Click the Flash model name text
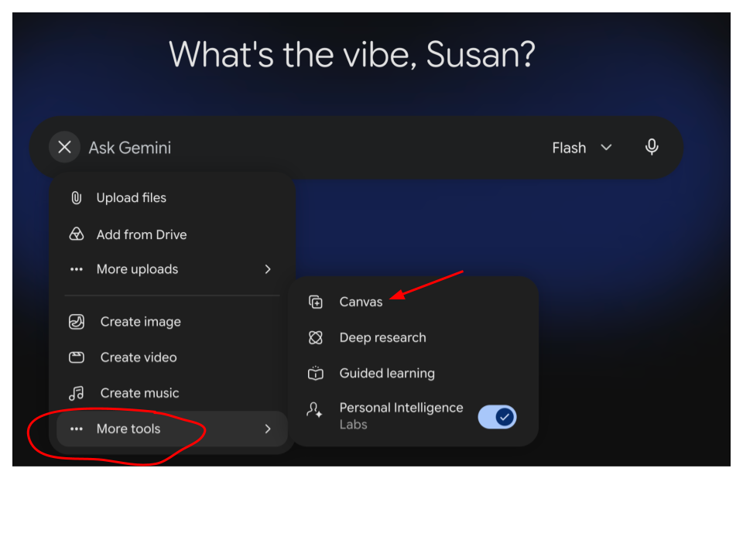The height and width of the screenshot is (557, 743). coord(569,148)
